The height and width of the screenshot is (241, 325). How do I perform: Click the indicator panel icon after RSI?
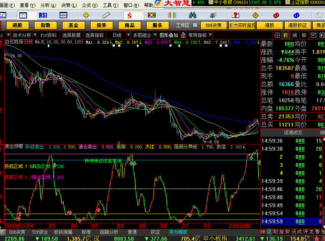pyautogui.click(x=63, y=15)
